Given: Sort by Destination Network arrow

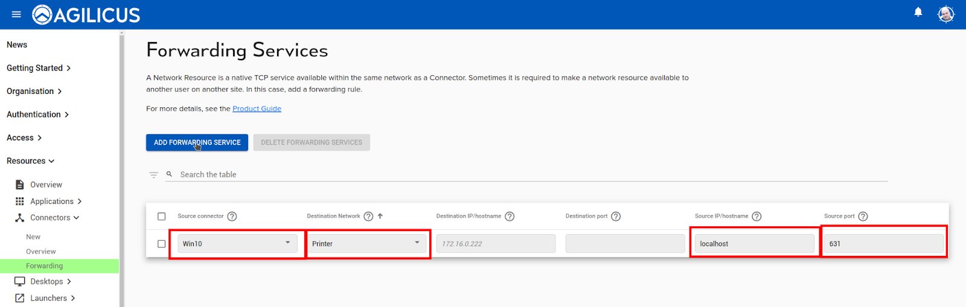Looking at the screenshot, I should point(380,216).
